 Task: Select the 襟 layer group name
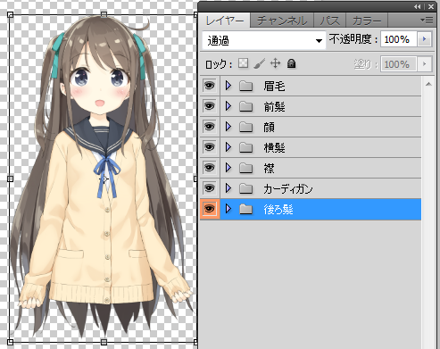coord(269,169)
